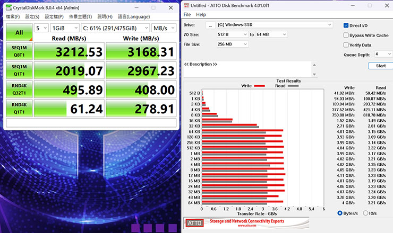This screenshot has width=393, height=233.
Task: Click red Write legend swatch
Action: click(259, 86)
